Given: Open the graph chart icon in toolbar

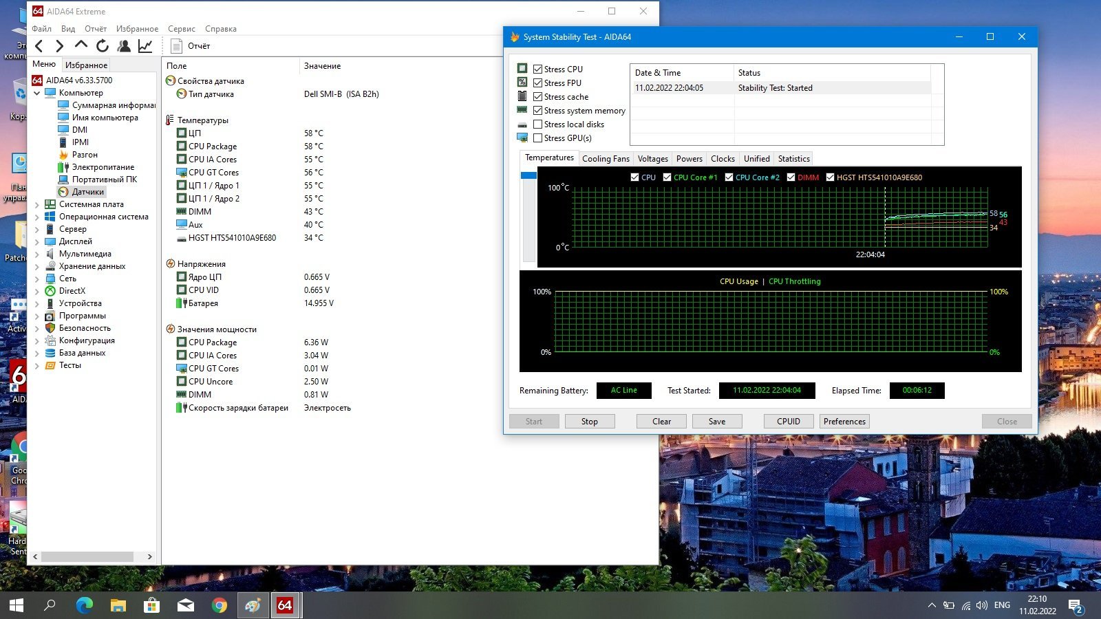Looking at the screenshot, I should click(x=145, y=46).
